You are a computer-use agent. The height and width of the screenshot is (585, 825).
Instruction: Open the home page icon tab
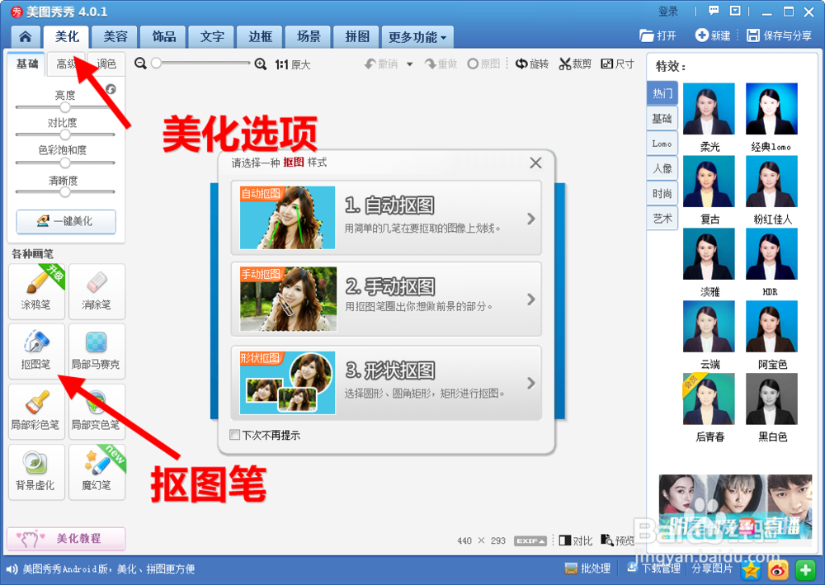[25, 37]
